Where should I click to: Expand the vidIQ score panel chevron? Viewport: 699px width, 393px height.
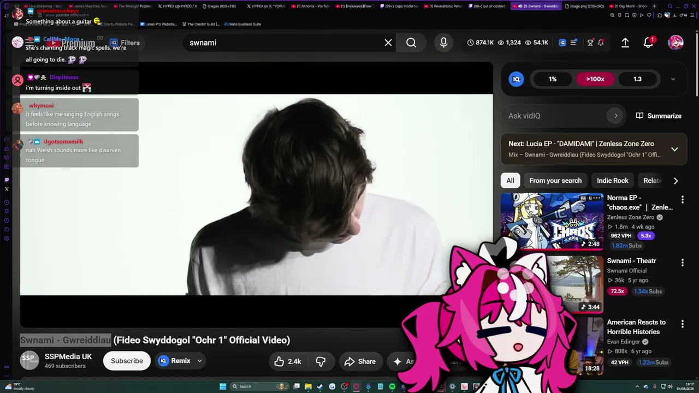673,79
